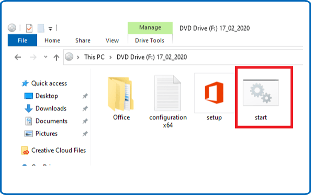Switch to the Share ribbon tab
311x195 pixels.
tap(83, 40)
